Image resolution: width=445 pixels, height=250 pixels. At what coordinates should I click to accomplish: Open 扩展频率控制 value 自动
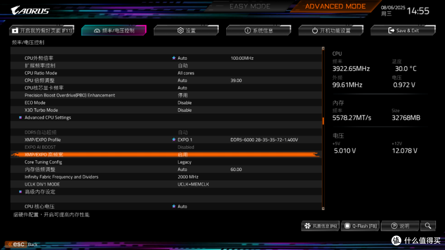[x=183, y=65]
